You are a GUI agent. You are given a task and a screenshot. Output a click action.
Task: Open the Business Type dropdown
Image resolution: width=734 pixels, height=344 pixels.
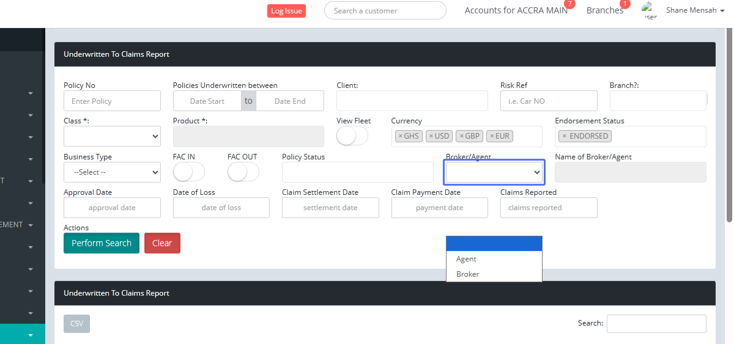pyautogui.click(x=112, y=172)
